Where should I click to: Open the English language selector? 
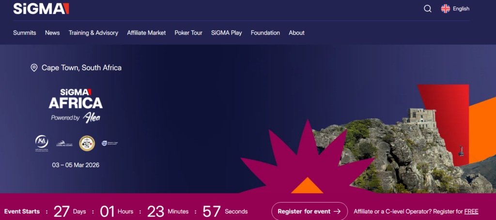pos(461,9)
